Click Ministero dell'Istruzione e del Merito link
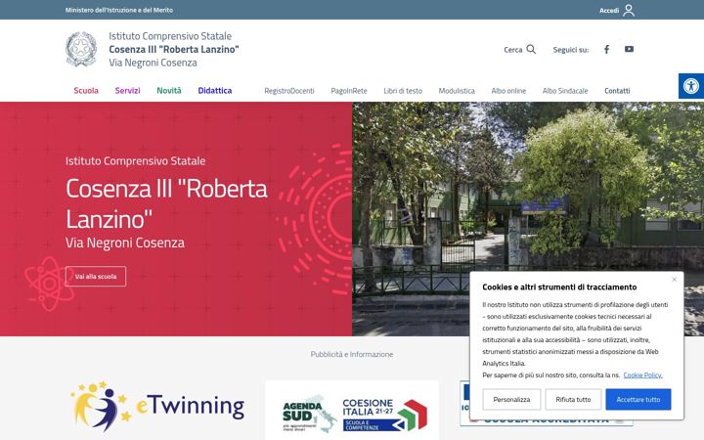The image size is (704, 440). 119,10
